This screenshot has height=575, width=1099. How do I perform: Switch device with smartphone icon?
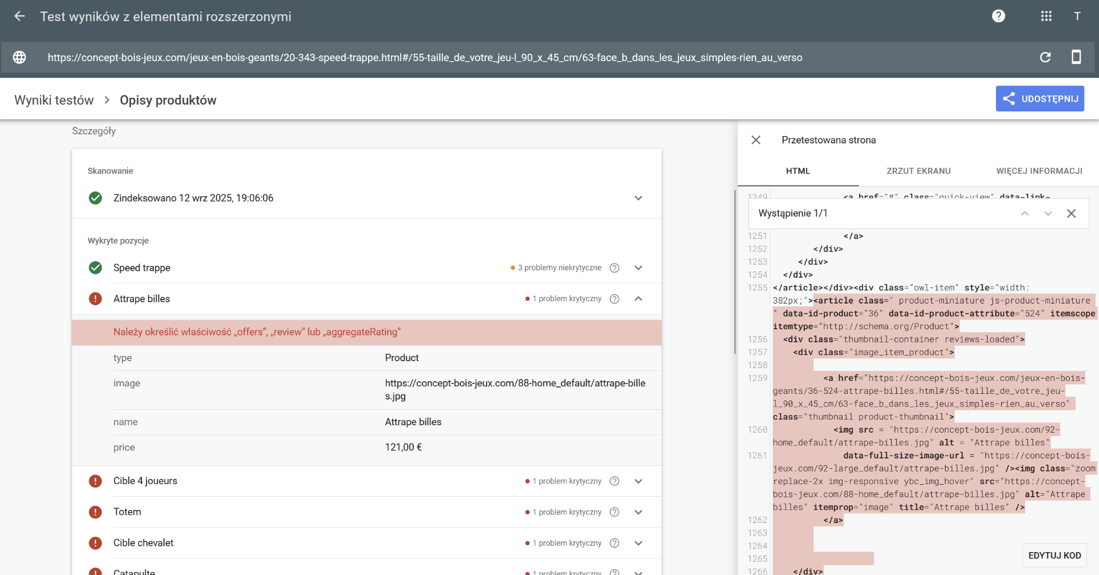[x=1076, y=57]
